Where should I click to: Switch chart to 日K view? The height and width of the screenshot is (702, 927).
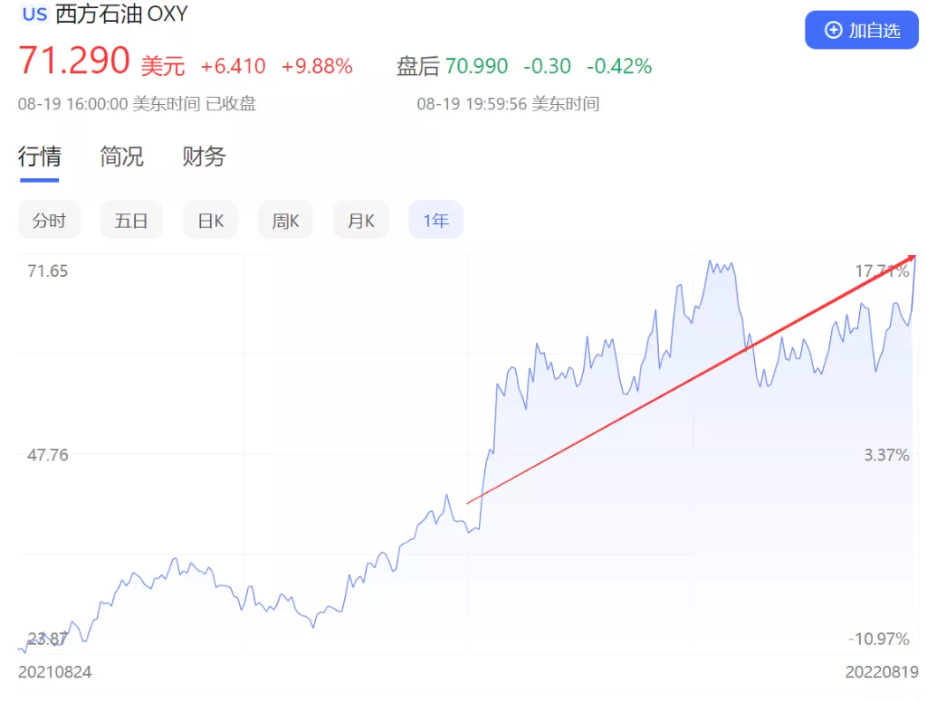210,221
